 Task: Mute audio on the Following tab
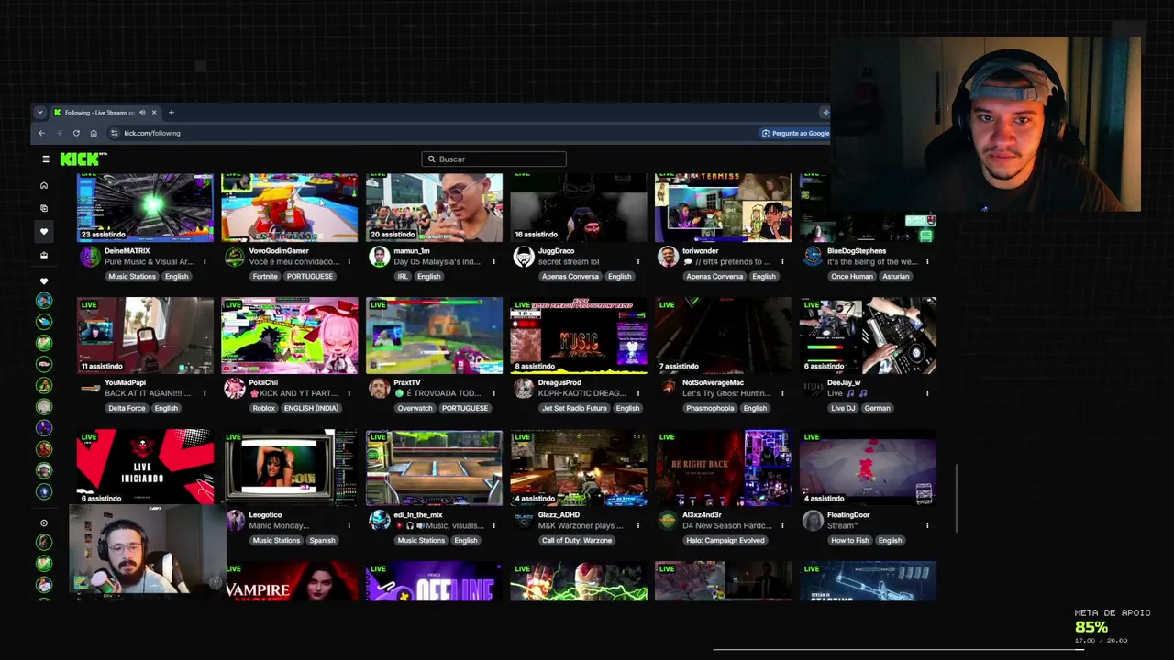pyautogui.click(x=142, y=113)
